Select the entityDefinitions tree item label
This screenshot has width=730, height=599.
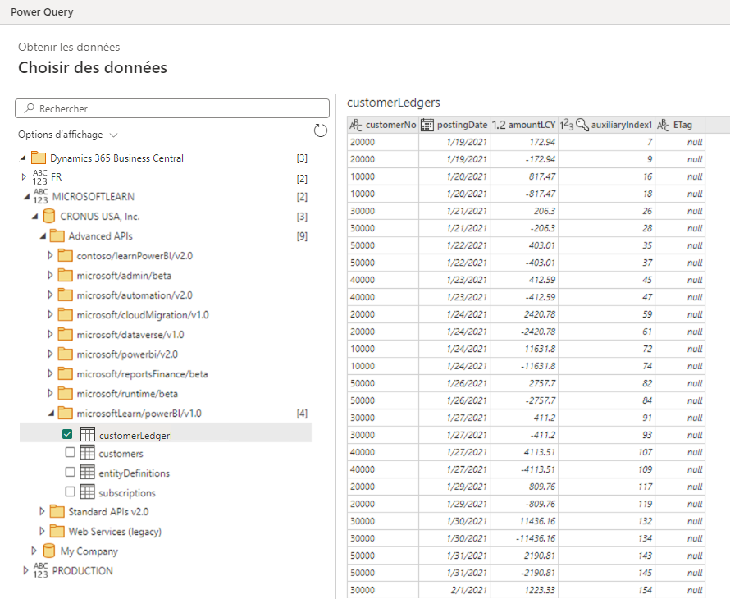click(134, 473)
